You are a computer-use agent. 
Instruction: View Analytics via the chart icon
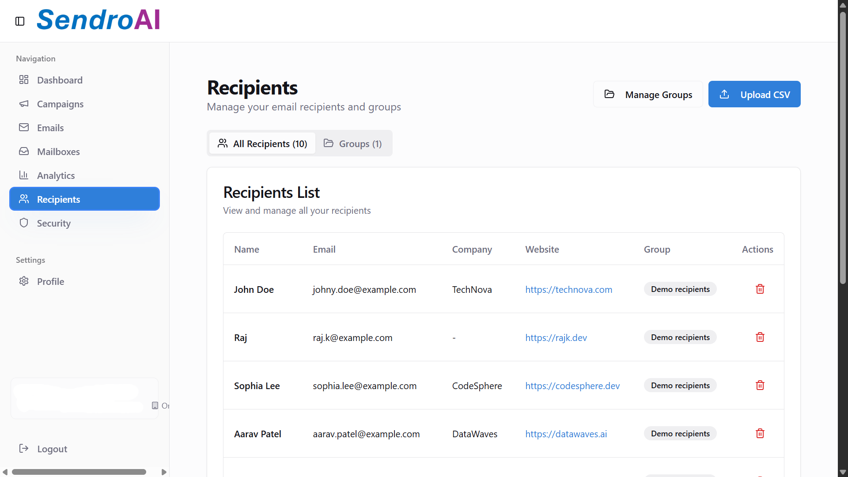24,175
